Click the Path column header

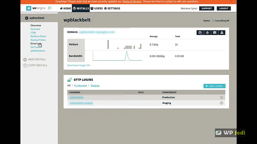pyautogui.click(x=141, y=92)
